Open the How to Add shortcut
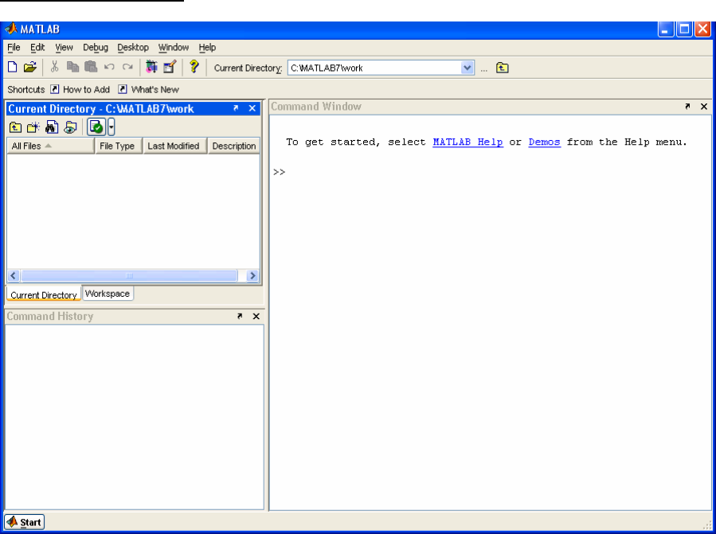The width and height of the screenshot is (716, 534). coord(80,89)
